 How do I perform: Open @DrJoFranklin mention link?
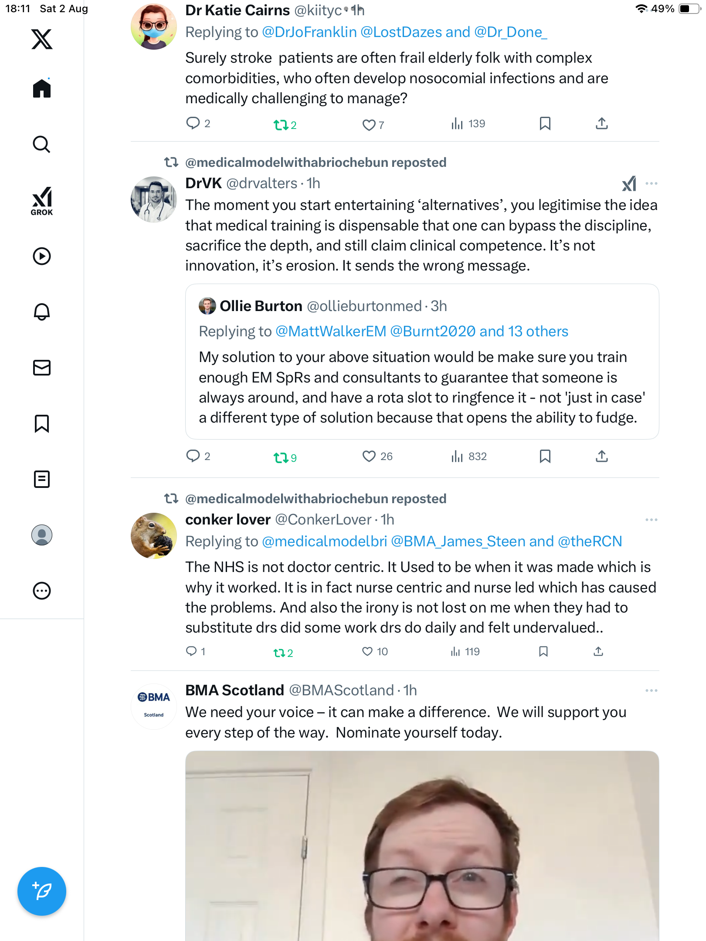pyautogui.click(x=309, y=32)
